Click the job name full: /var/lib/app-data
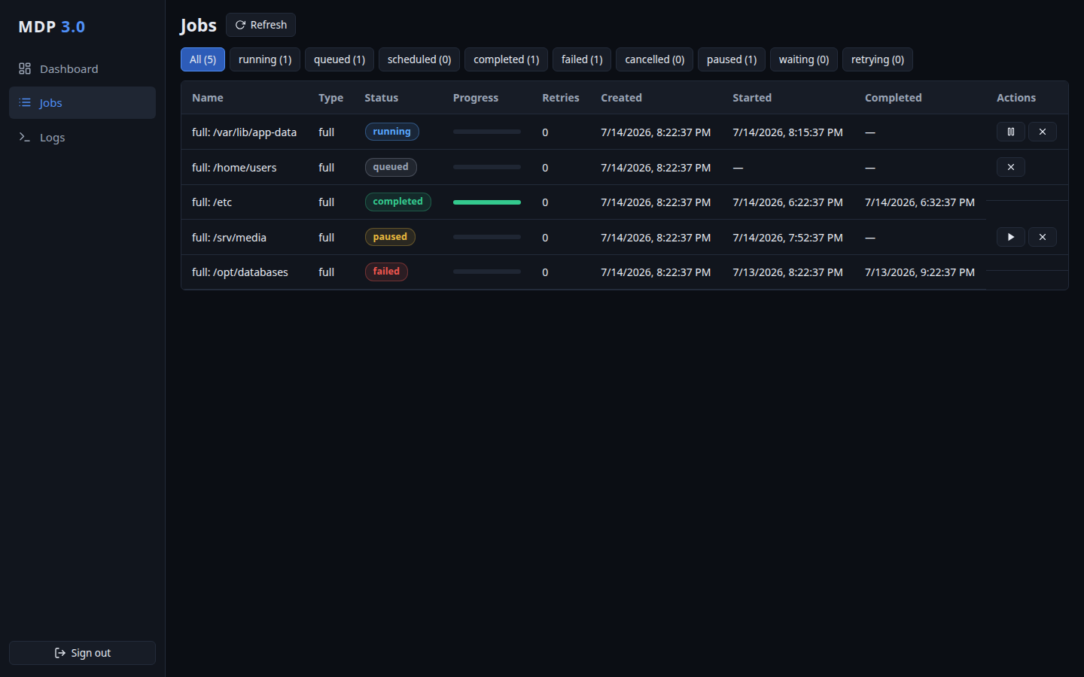The height and width of the screenshot is (677, 1084). [244, 132]
